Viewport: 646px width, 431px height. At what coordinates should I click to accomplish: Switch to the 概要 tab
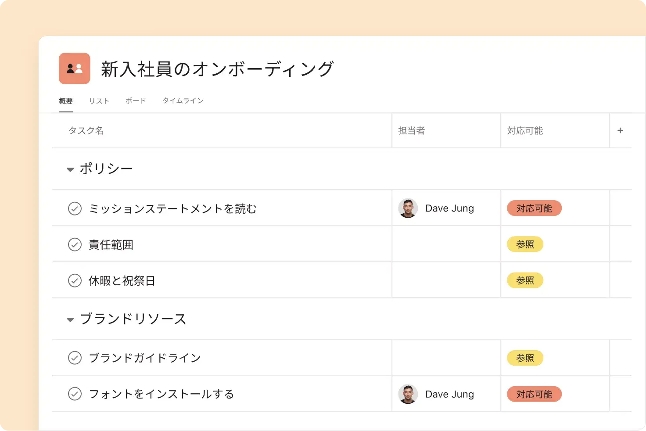(66, 101)
